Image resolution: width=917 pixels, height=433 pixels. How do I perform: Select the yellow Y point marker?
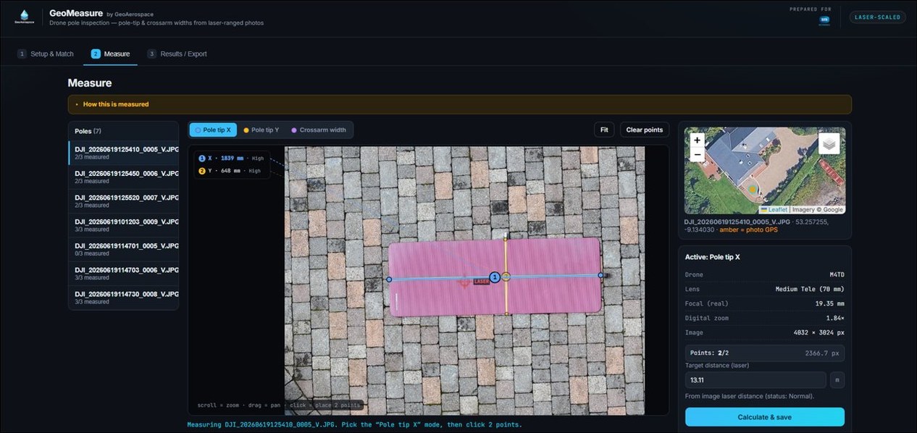tap(506, 277)
